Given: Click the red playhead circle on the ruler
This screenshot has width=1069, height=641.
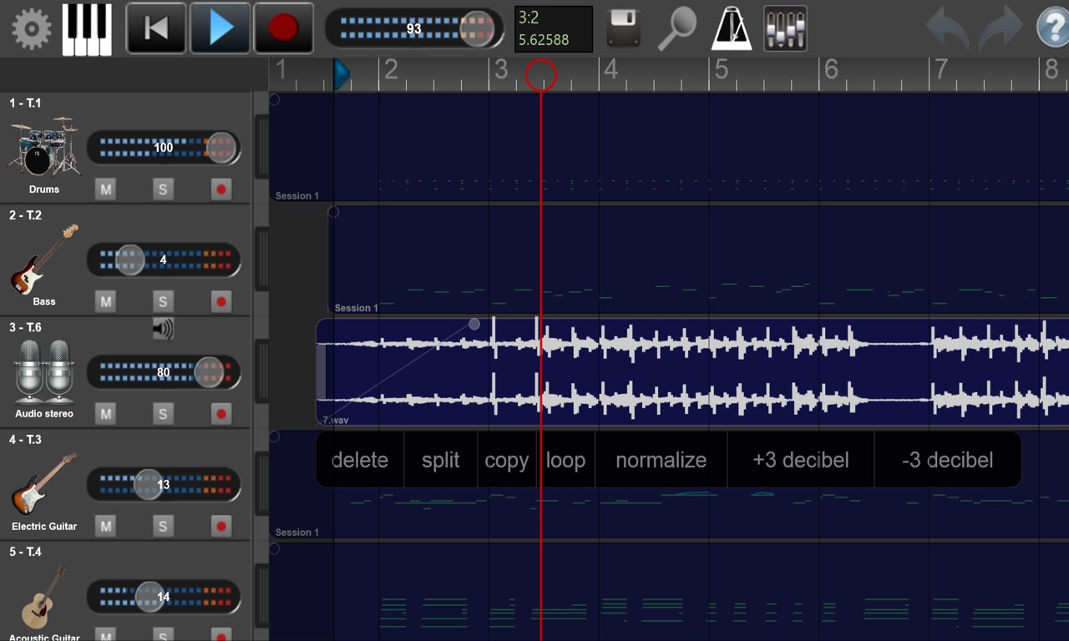Looking at the screenshot, I should coord(540,75).
